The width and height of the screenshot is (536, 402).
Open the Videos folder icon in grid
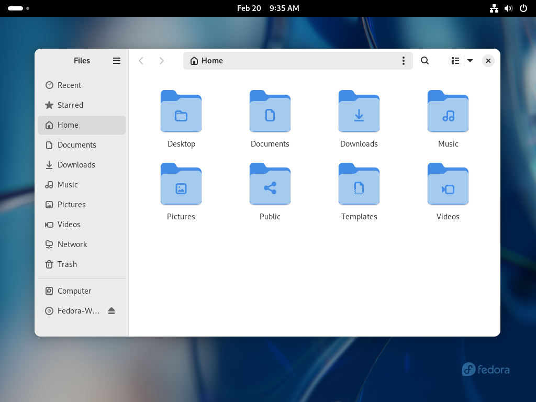coord(448,184)
